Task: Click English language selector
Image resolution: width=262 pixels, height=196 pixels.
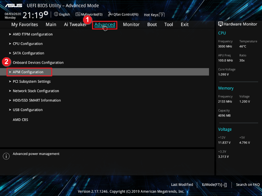Action: 64,14
